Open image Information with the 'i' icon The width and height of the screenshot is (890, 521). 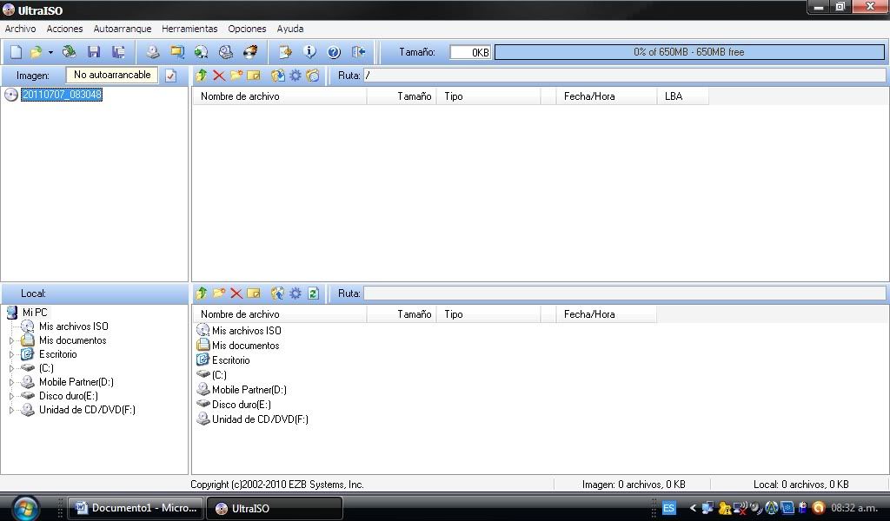(x=309, y=52)
